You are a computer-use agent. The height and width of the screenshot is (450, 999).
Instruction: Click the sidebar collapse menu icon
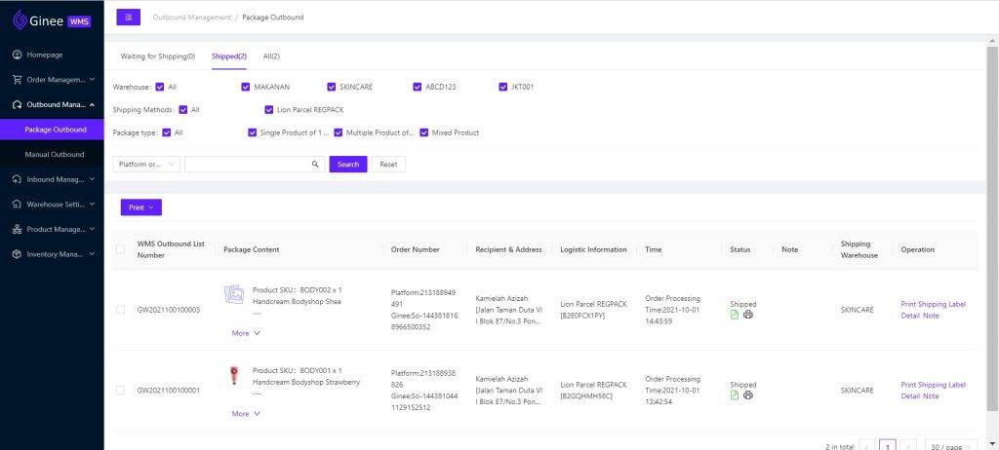click(x=128, y=17)
